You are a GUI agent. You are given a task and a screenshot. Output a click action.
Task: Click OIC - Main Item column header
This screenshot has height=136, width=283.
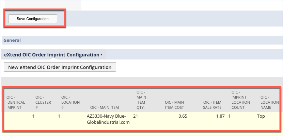(104, 107)
